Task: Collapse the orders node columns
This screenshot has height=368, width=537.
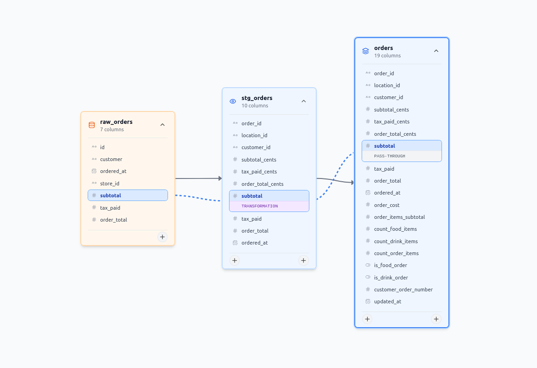Action: (436, 51)
